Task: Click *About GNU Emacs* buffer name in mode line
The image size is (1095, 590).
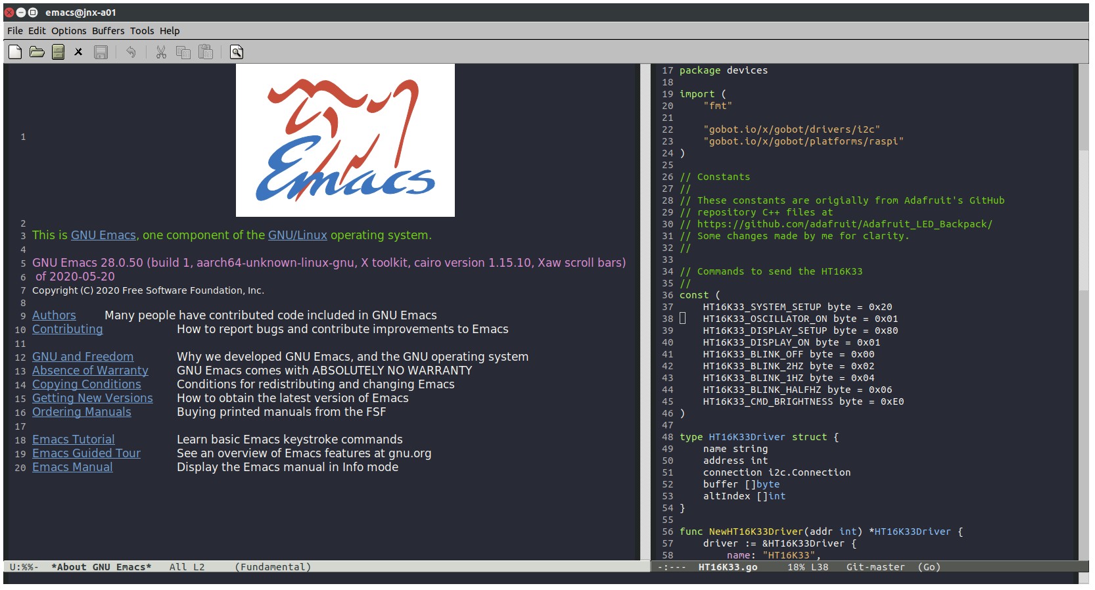Action: (101, 567)
